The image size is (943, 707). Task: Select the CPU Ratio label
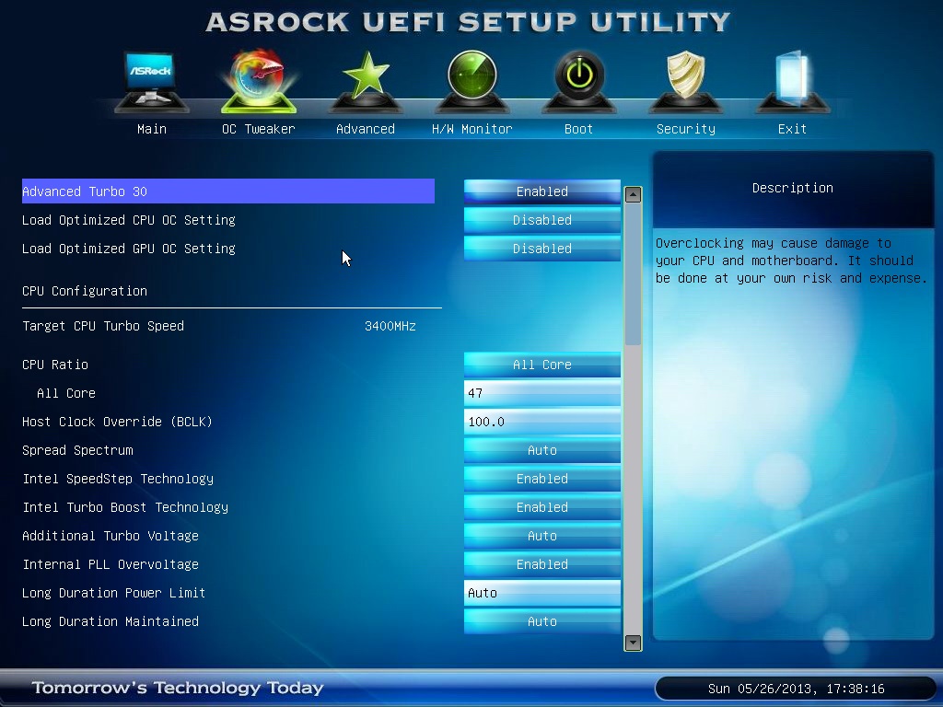point(55,365)
